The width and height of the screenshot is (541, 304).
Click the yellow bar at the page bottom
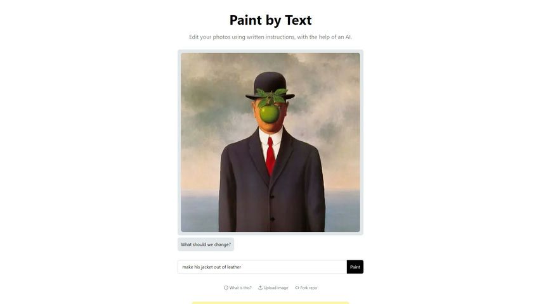270,303
